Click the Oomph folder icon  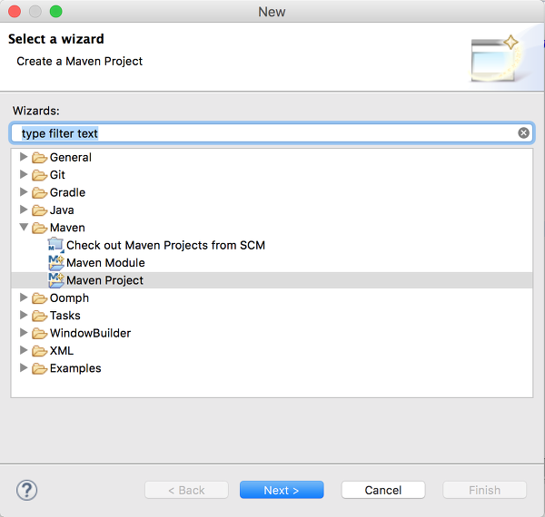tap(39, 298)
